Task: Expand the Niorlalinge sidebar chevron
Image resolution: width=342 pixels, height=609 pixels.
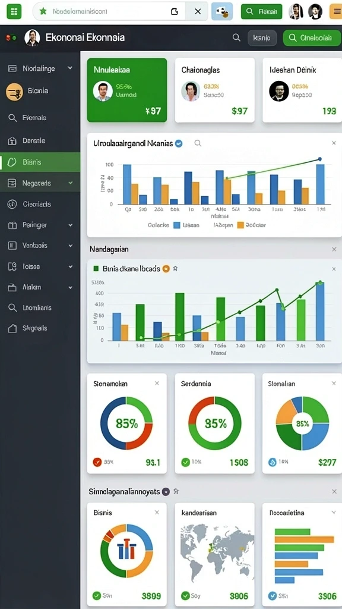Action: [70, 68]
